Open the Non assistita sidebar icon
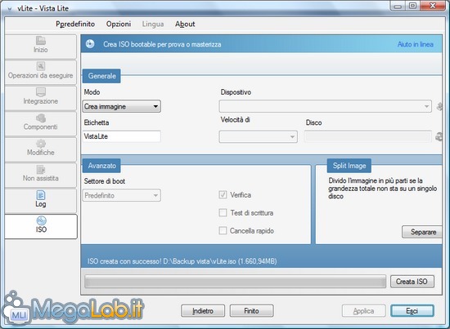 click(40, 169)
